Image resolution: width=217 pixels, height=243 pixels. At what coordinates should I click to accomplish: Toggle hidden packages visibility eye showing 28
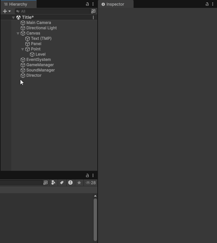point(90,183)
